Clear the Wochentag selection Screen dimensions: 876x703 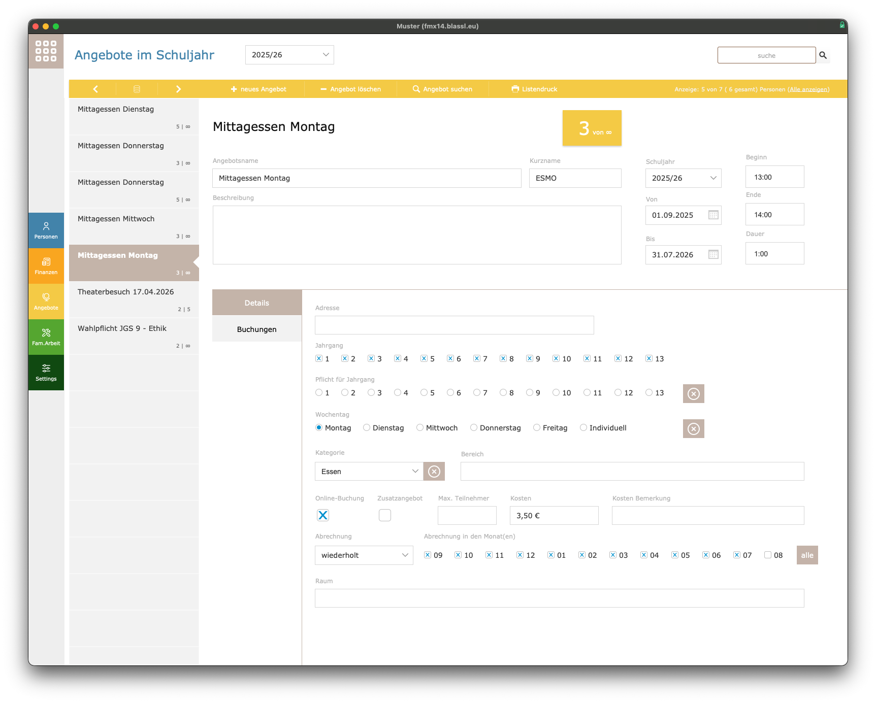pyautogui.click(x=693, y=429)
